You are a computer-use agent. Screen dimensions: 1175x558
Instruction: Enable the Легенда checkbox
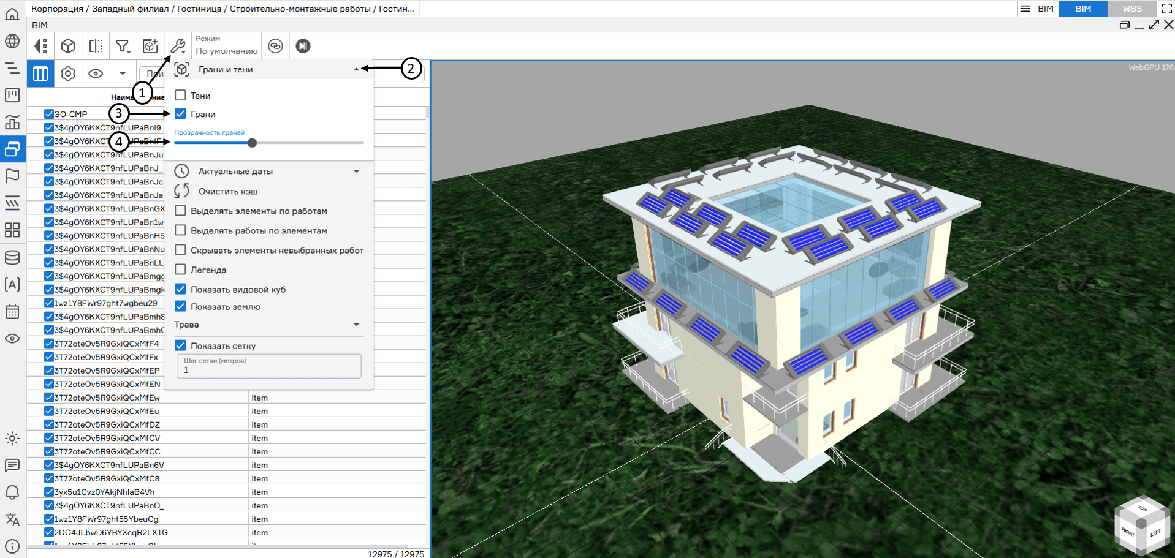(x=181, y=270)
